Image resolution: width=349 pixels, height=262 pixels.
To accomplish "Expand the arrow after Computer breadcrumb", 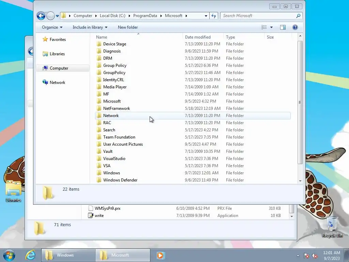I will click(x=96, y=16).
